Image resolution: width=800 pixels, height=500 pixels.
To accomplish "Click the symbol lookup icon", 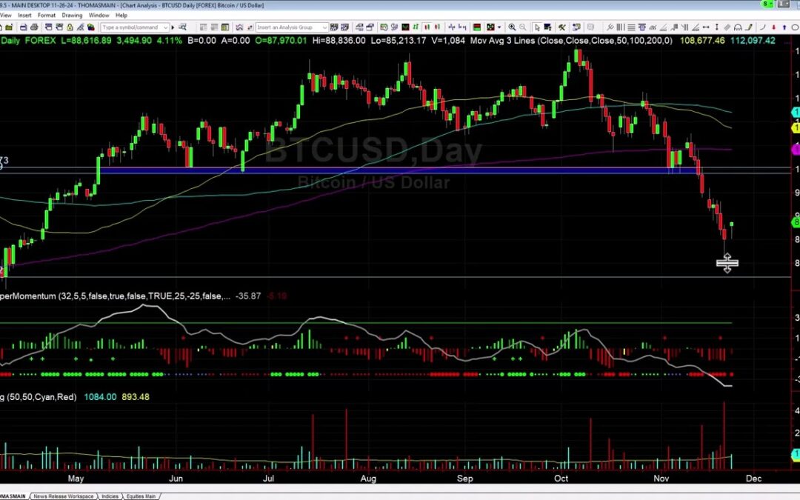I will point(182,27).
